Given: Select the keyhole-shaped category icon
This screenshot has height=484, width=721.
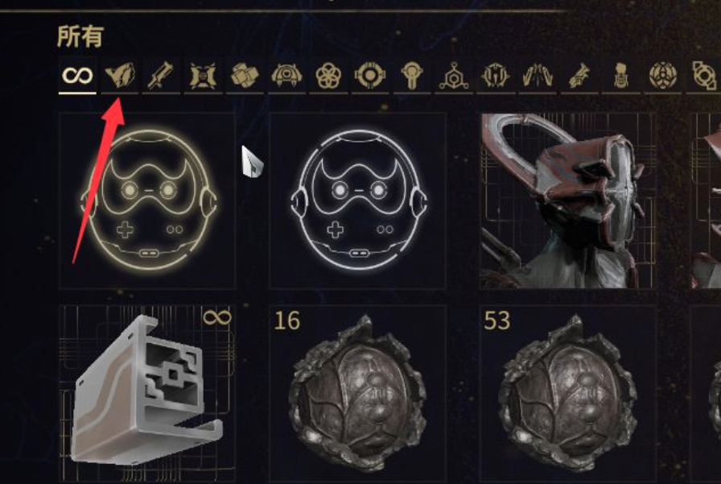Looking at the screenshot, I should coord(412,76).
